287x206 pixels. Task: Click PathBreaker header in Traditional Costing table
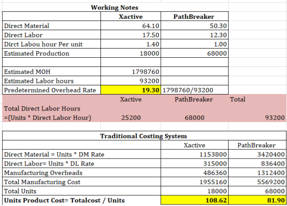point(257,145)
